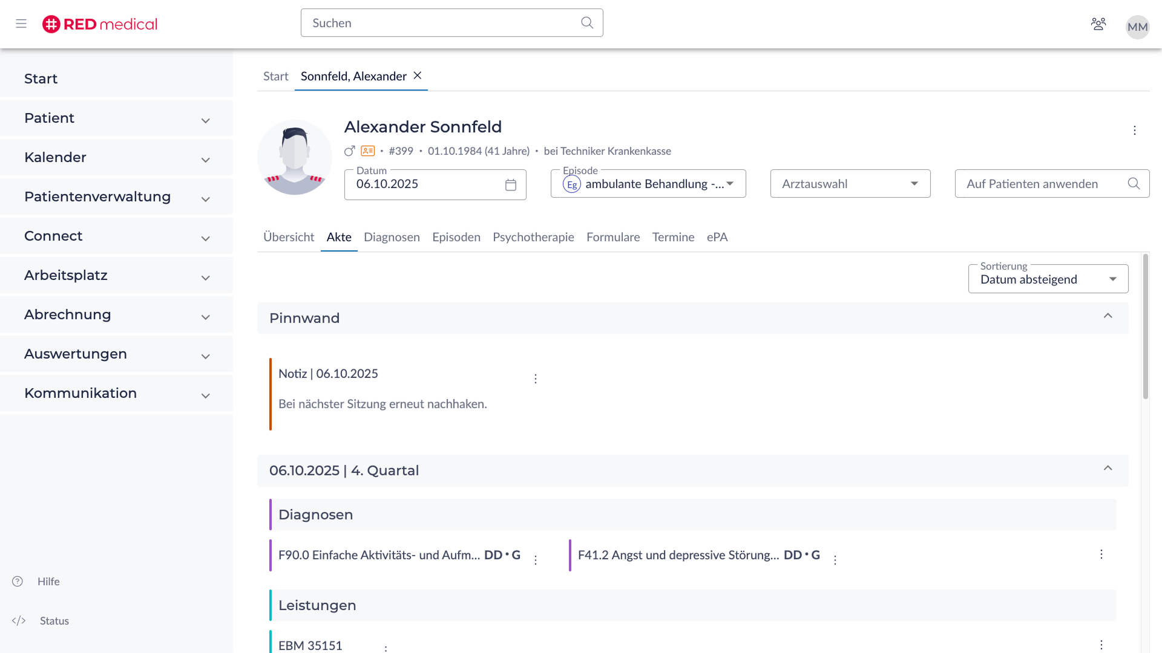Image resolution: width=1162 pixels, height=653 pixels.
Task: Switch to the Psychotherapie tab
Action: (x=533, y=237)
